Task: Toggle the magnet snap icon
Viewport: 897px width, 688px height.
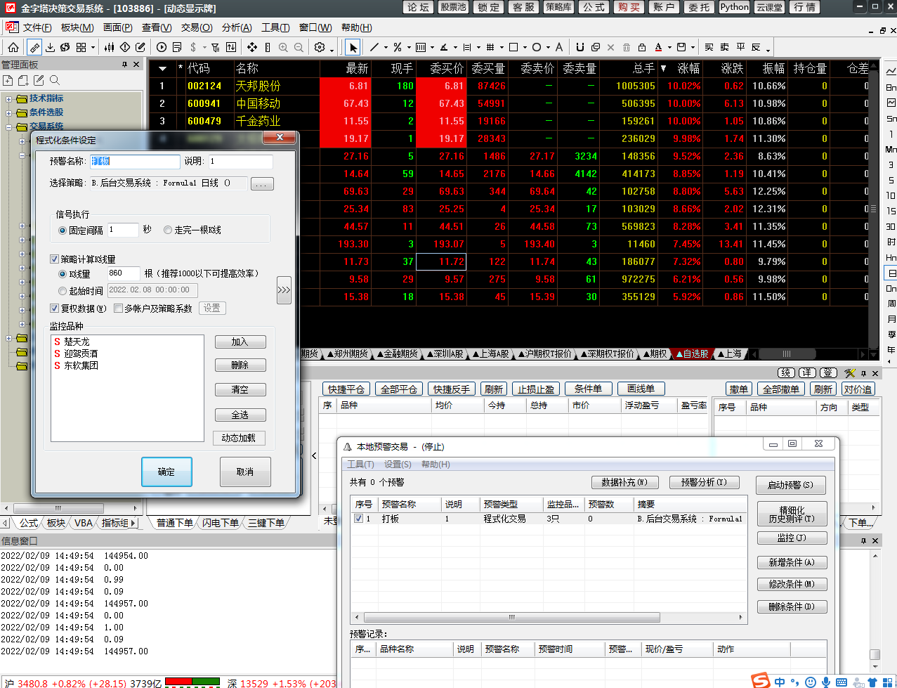Action: (x=580, y=47)
